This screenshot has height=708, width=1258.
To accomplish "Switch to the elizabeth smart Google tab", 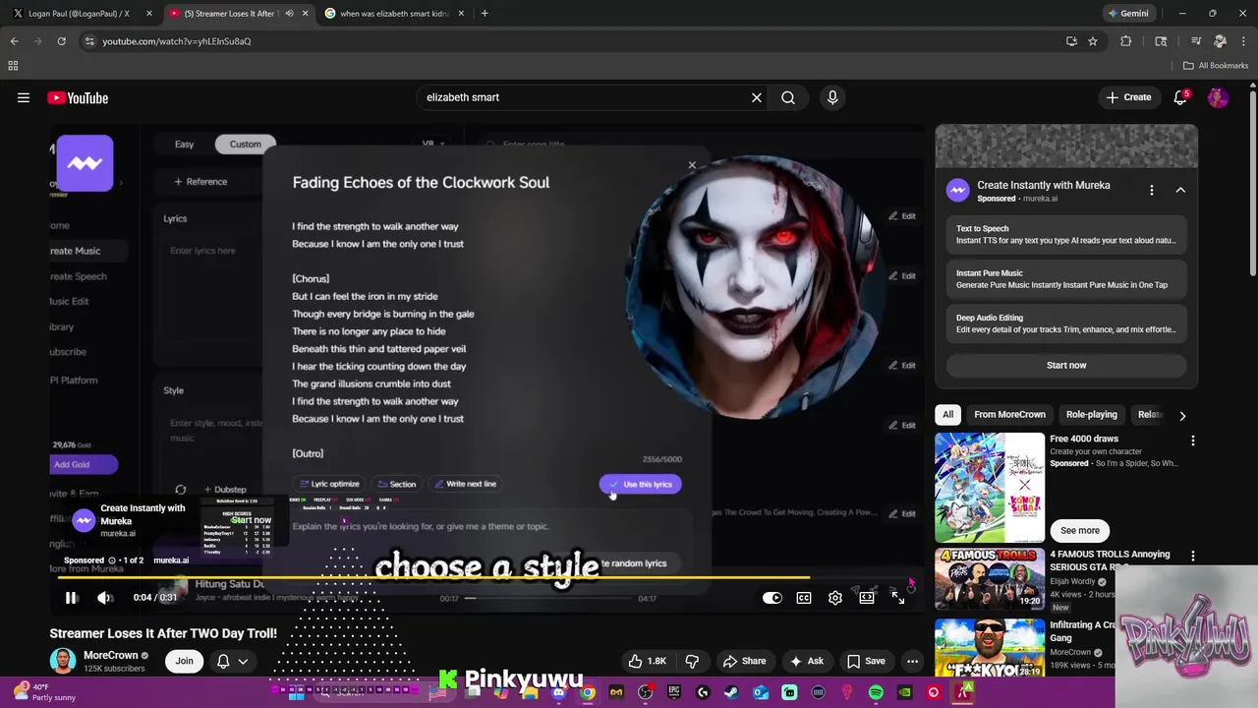I will coord(393,14).
